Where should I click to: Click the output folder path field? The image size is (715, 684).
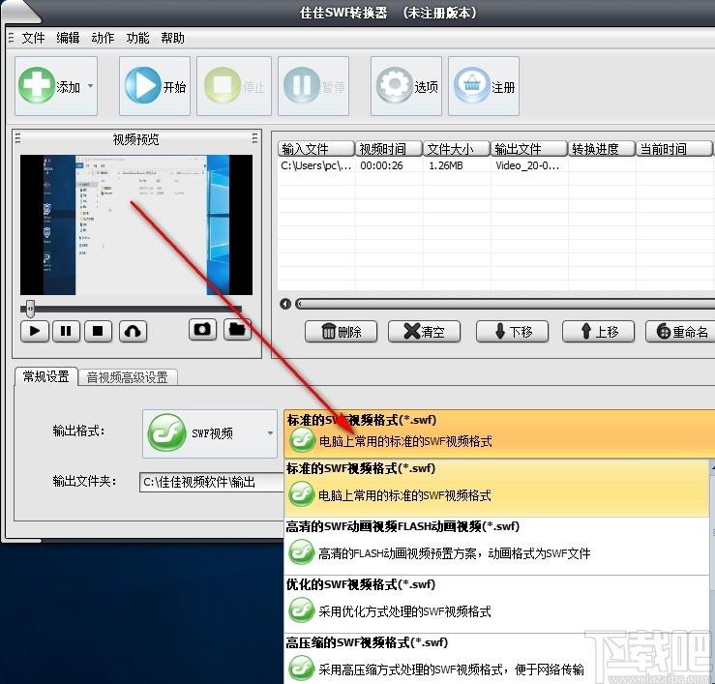[211, 482]
